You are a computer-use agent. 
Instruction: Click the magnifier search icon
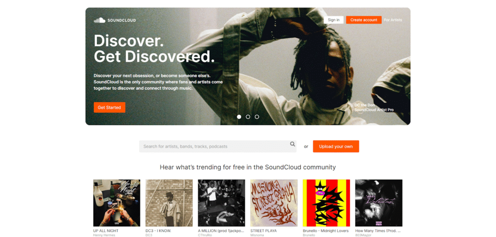point(293,144)
